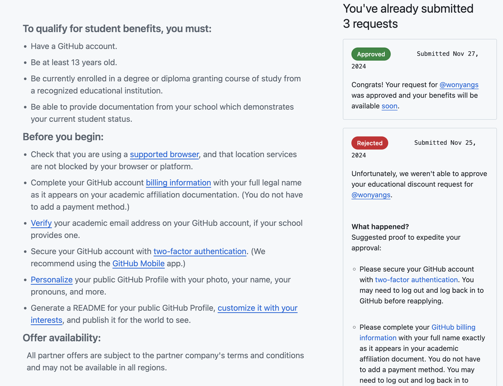The height and width of the screenshot is (386, 503).
Task: Click the green Approved status badge
Action: click(x=371, y=54)
